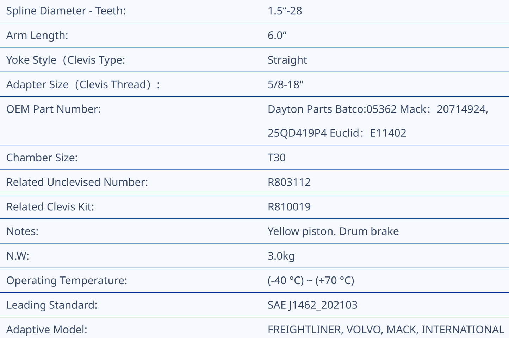Click the 3.0kg net weight value
Image resolution: width=509 pixels, height=338 pixels.
pos(281,256)
